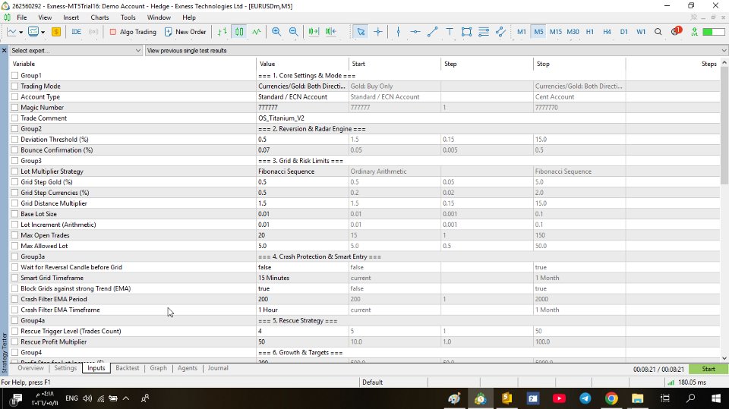
Task: Click Lot Multiplier value Fibonacci Sequence
Action: pyautogui.click(x=286, y=171)
